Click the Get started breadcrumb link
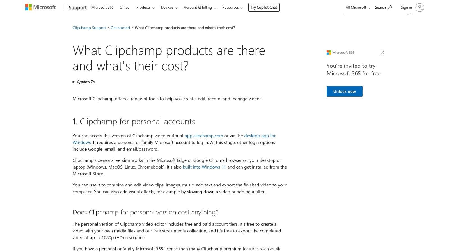Image resolution: width=449 pixels, height=252 pixels. [x=120, y=28]
